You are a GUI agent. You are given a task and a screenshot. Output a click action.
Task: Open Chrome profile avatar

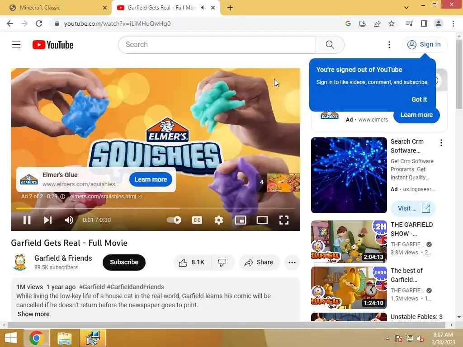click(x=439, y=23)
